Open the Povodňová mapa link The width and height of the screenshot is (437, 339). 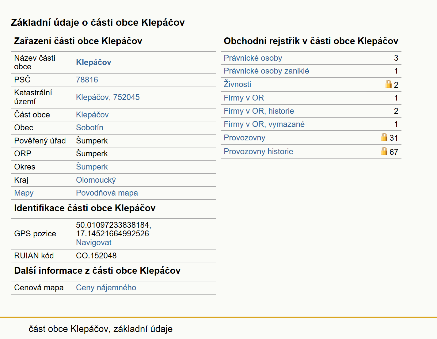coord(107,193)
